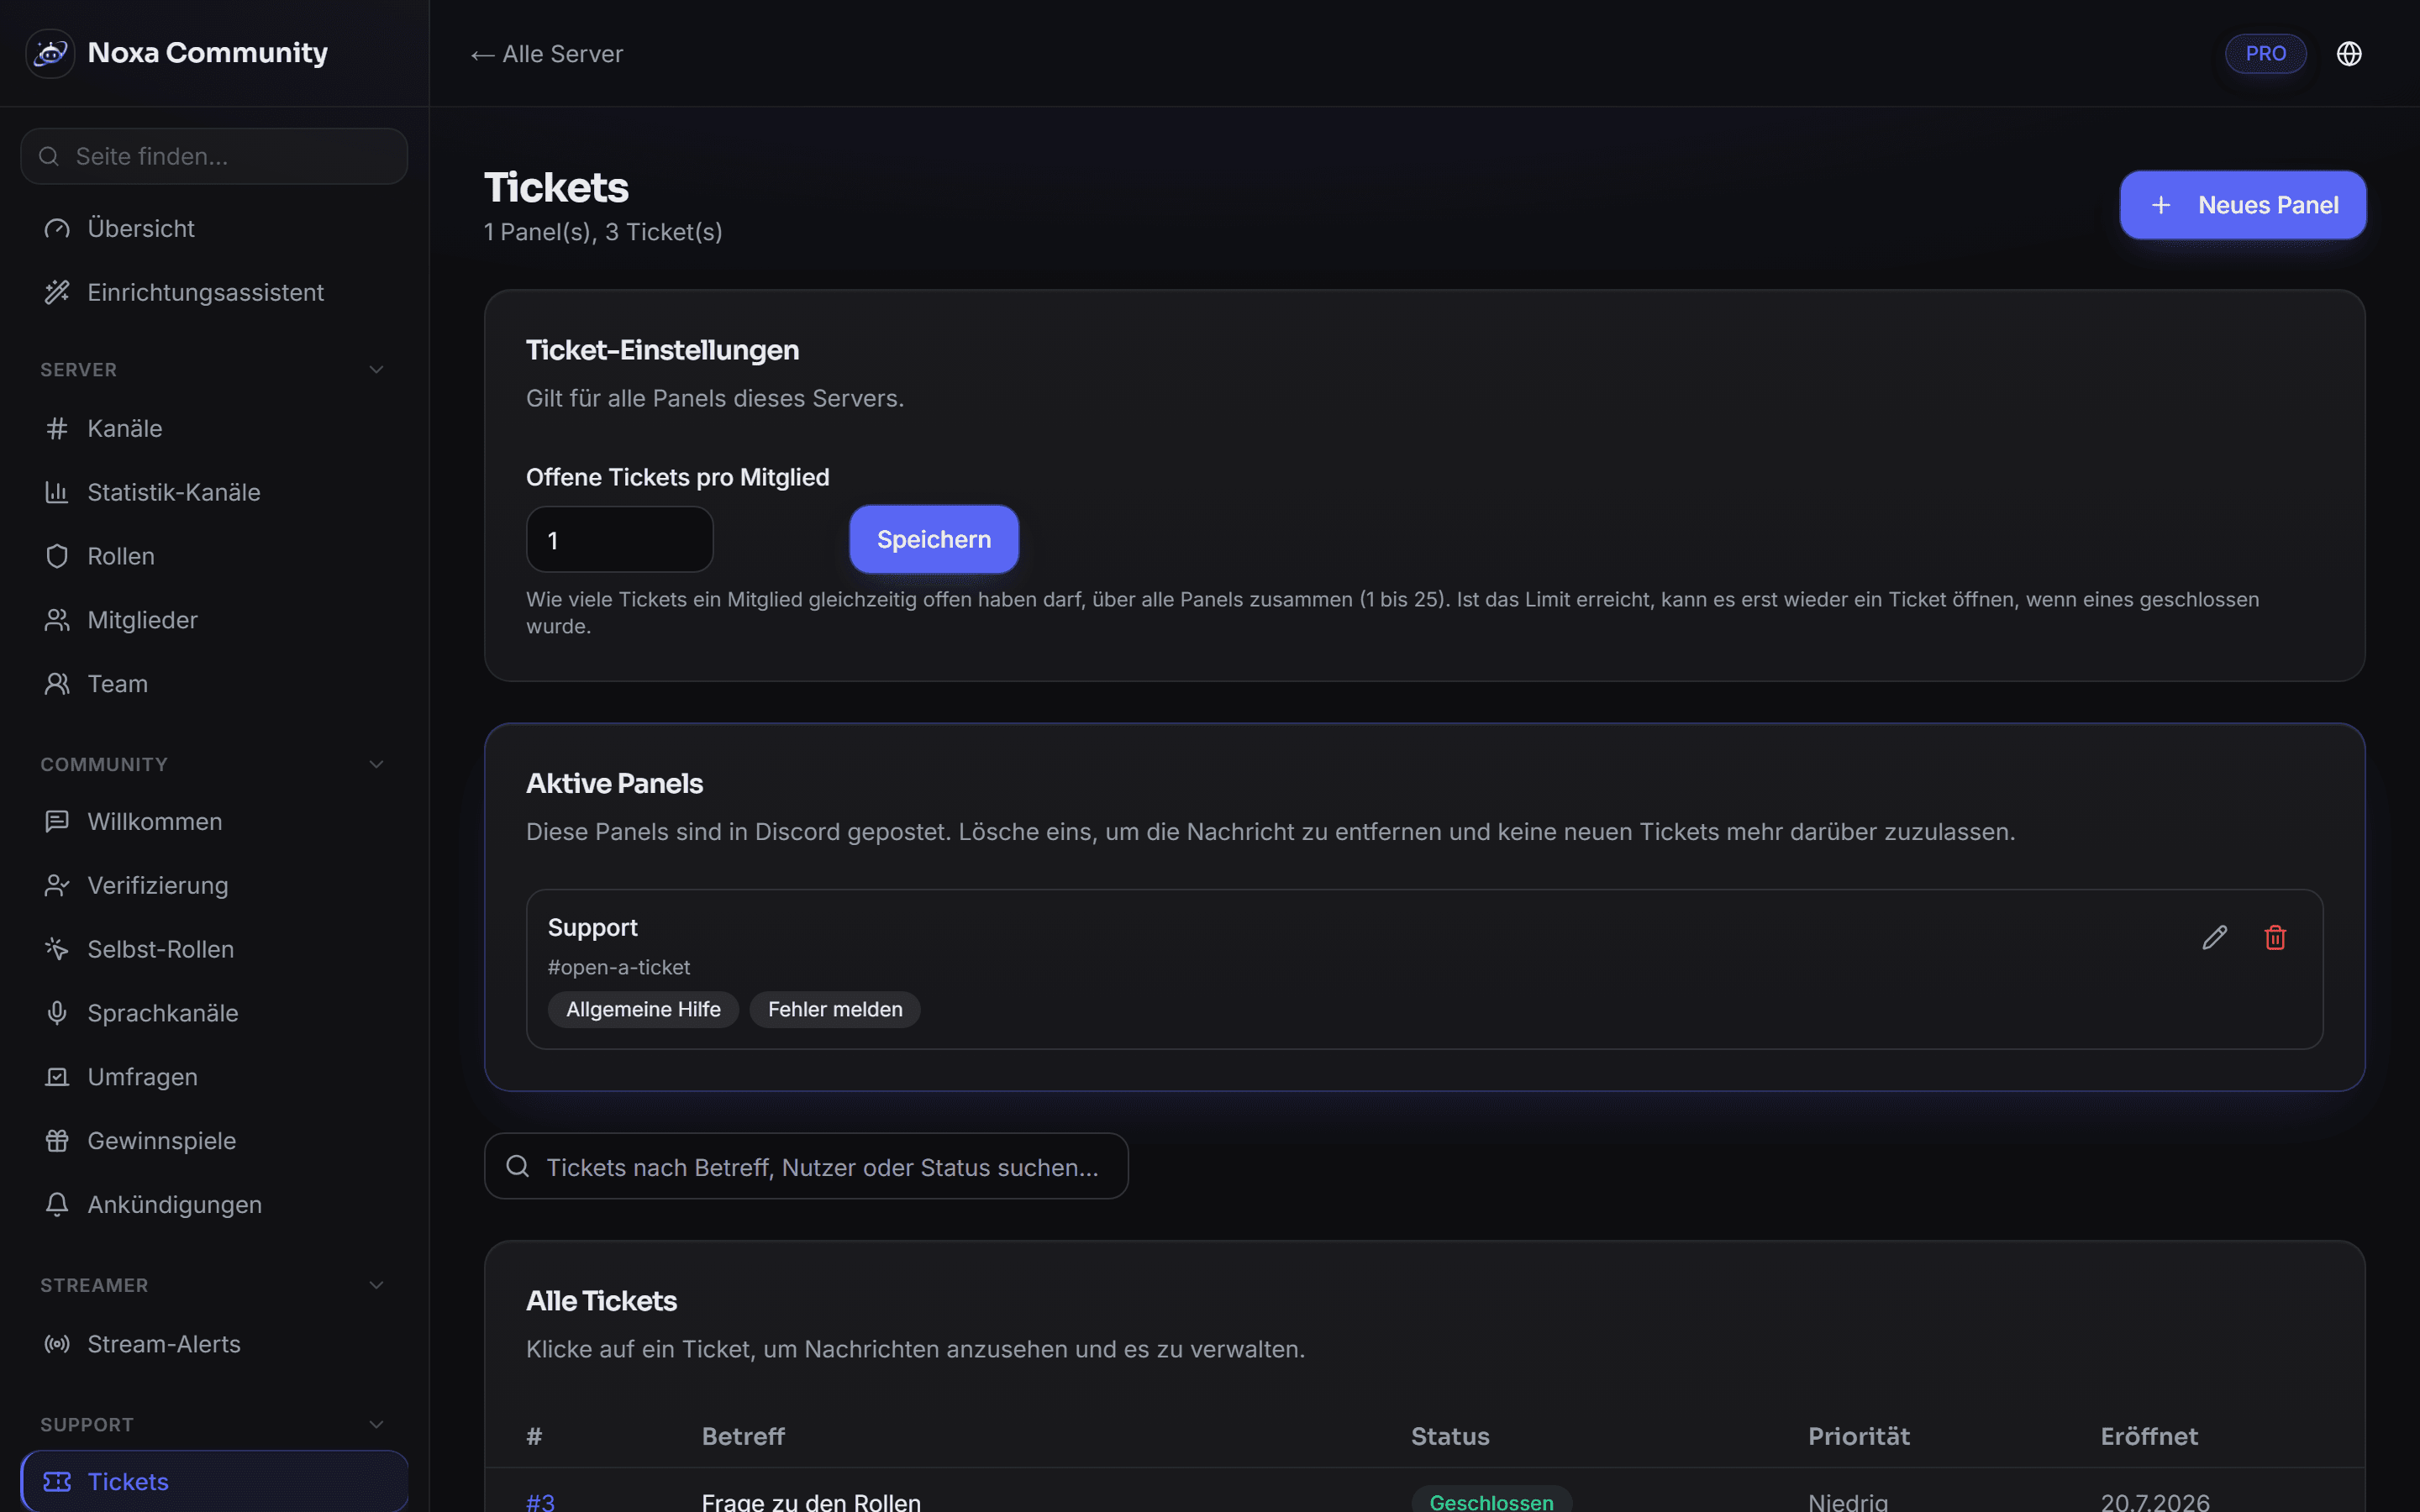
Task: Click the Geschlossen status badge
Action: (x=1491, y=1500)
